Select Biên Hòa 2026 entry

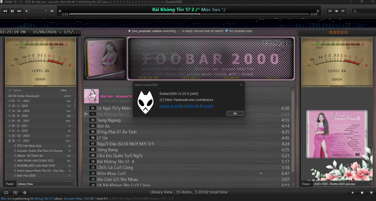[x=40, y=176]
